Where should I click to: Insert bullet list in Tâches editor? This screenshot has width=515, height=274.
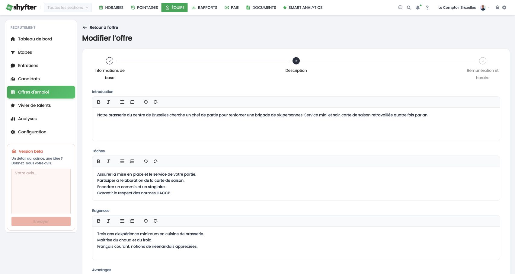[x=122, y=161]
